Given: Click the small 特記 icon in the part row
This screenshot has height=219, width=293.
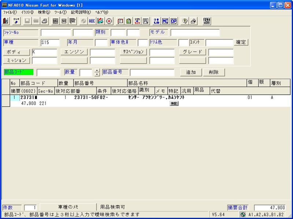Looking at the screenshot, I should point(174,103).
